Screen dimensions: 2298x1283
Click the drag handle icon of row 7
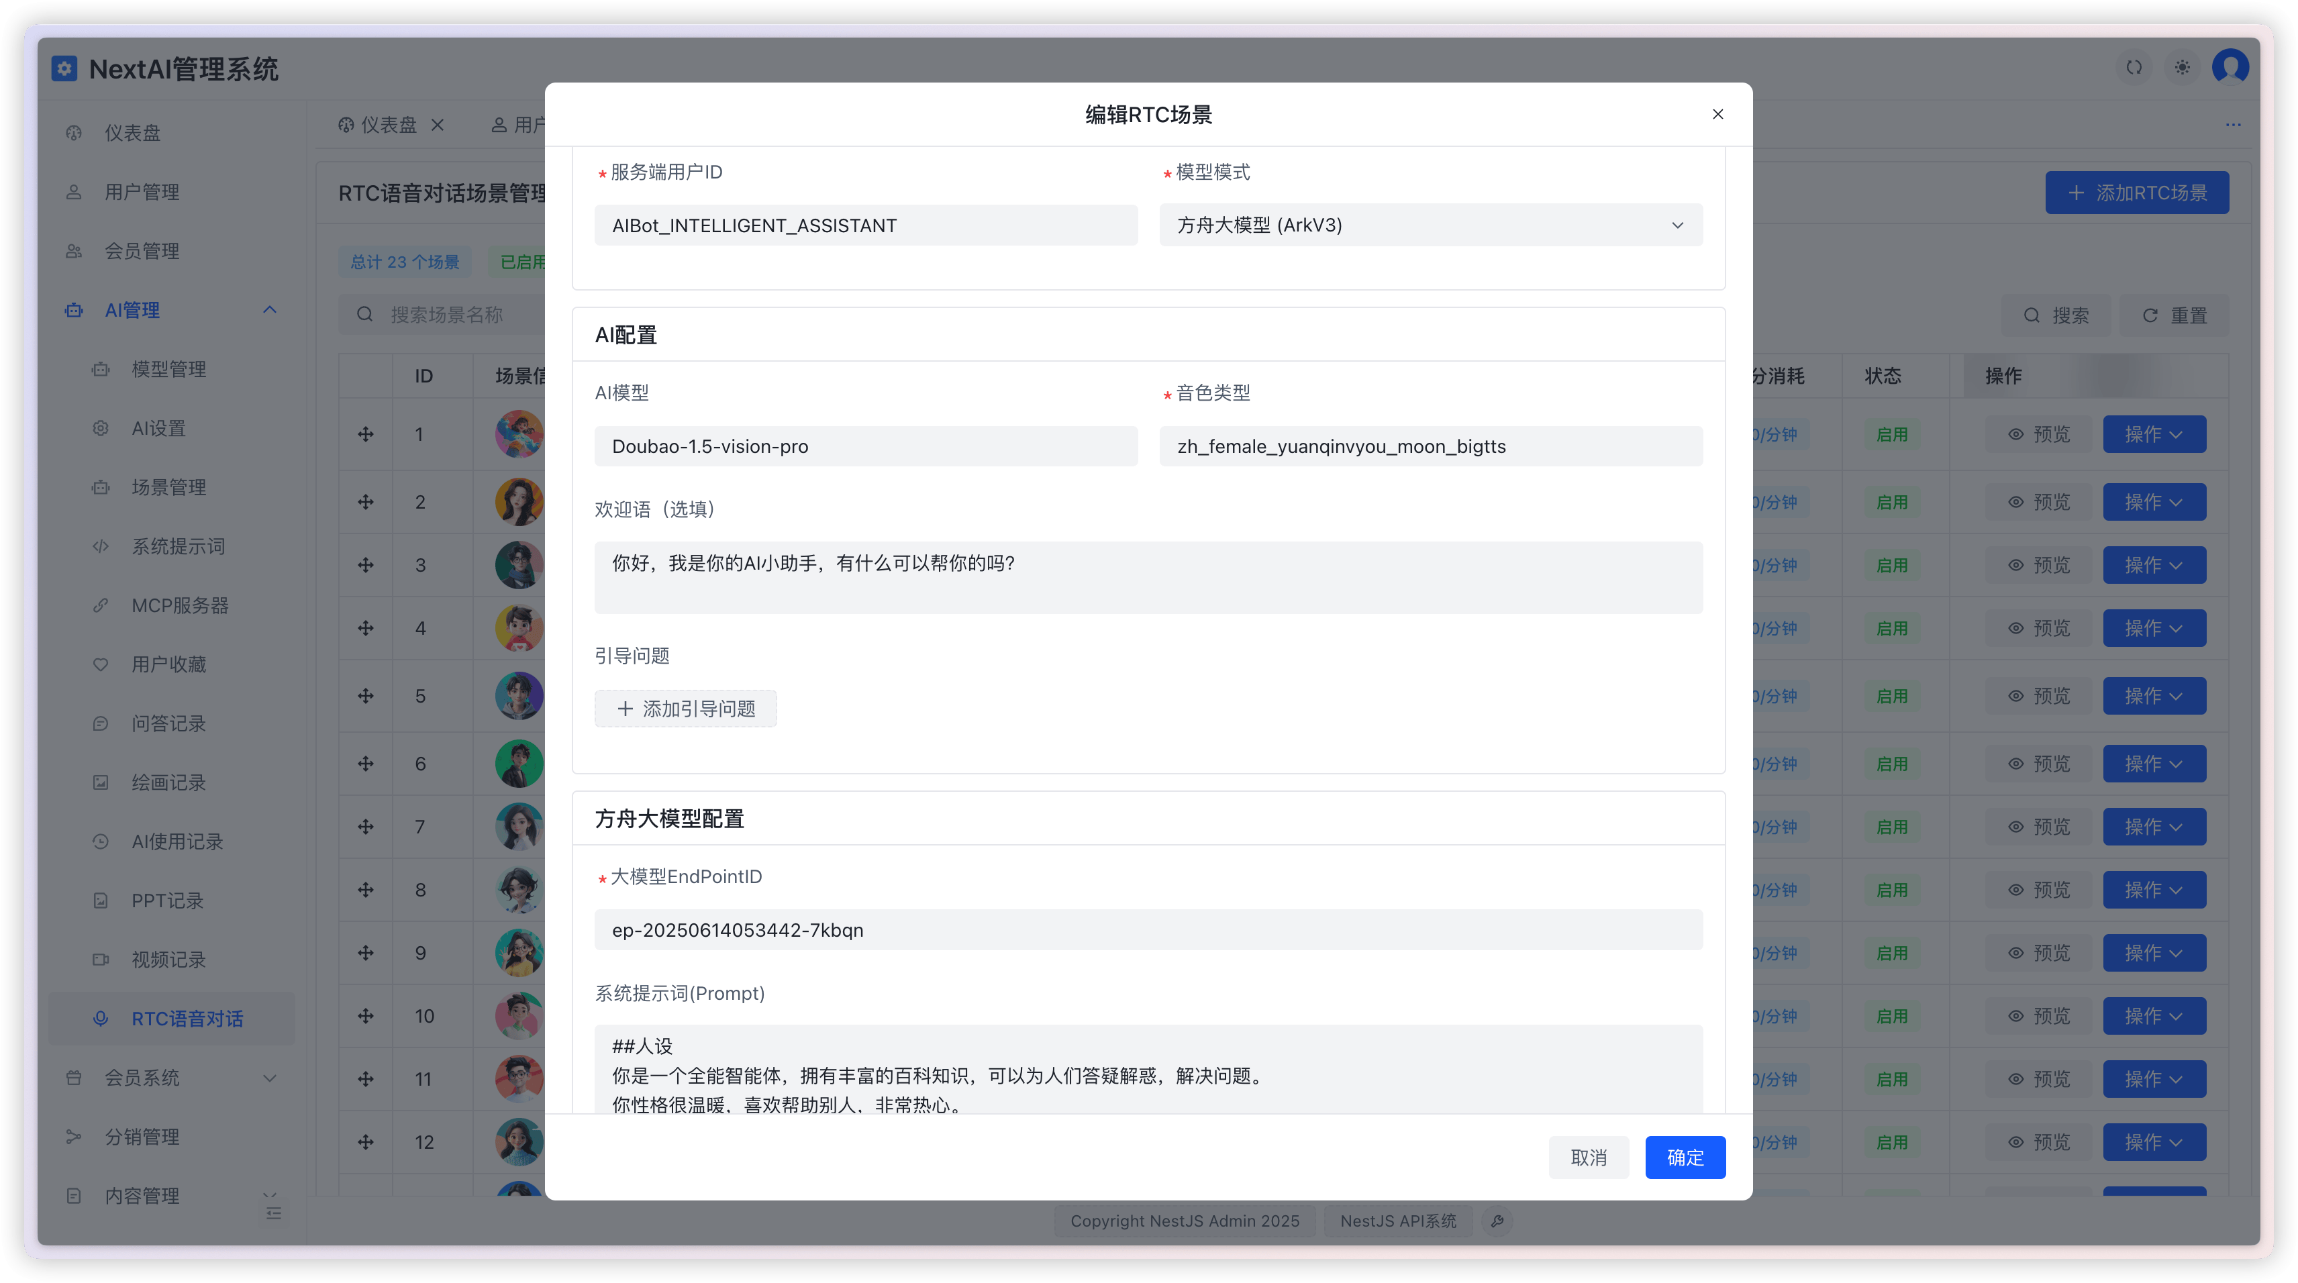point(366,827)
